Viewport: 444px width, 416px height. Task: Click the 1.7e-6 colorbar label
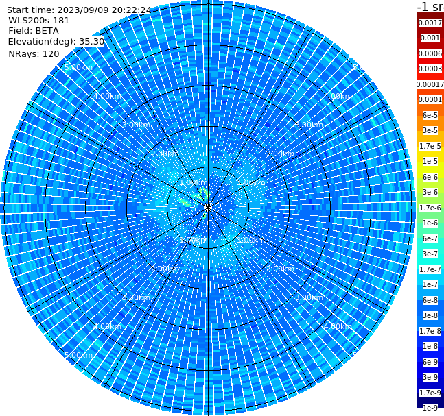tap(430, 208)
